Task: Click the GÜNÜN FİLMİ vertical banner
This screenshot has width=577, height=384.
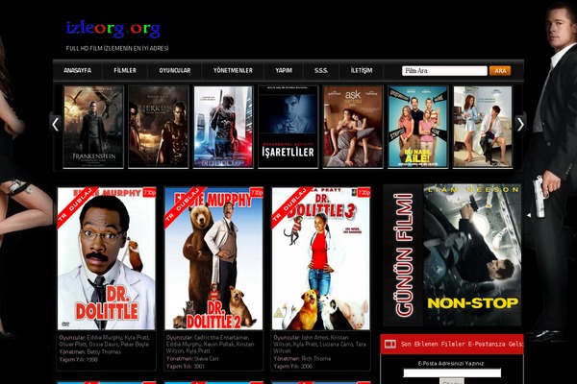Action: [404, 254]
